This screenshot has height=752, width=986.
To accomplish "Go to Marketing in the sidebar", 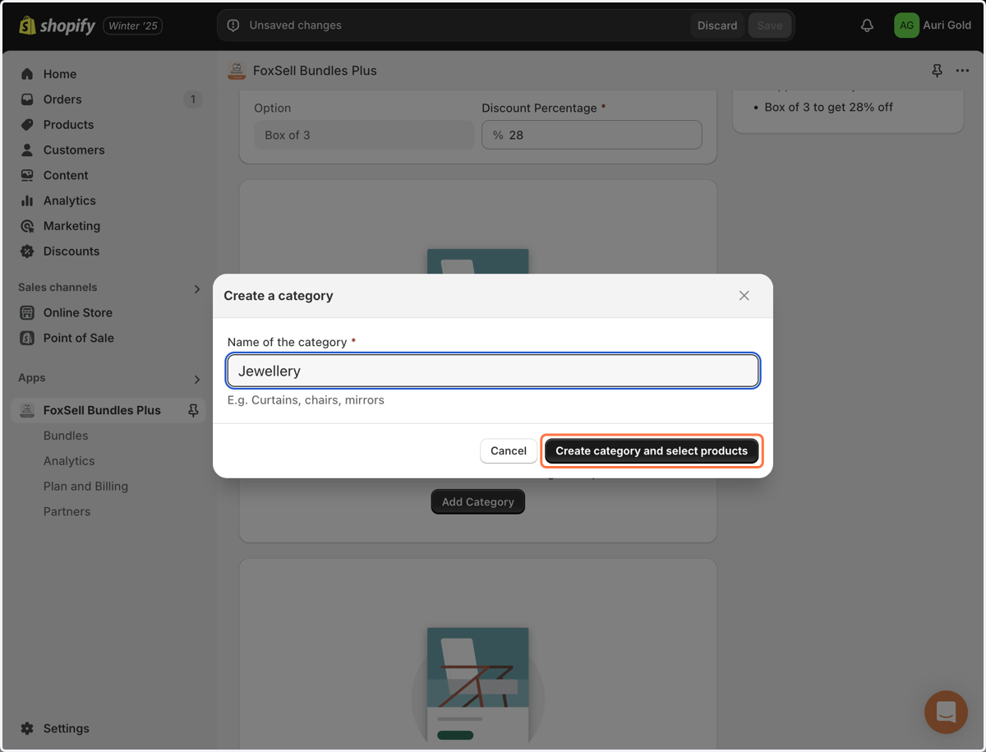I will [71, 226].
